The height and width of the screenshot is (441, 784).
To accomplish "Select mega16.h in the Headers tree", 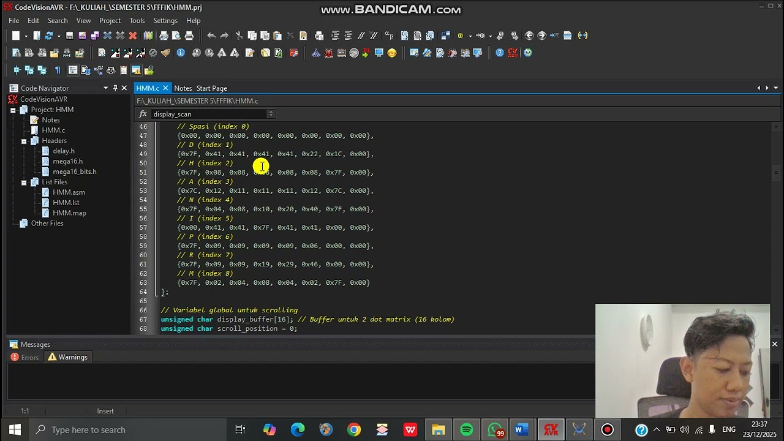I will (x=67, y=161).
